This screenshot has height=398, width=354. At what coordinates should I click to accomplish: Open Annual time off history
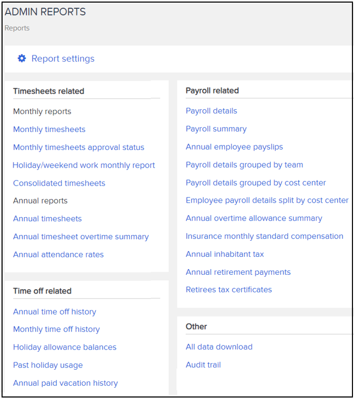(55, 311)
